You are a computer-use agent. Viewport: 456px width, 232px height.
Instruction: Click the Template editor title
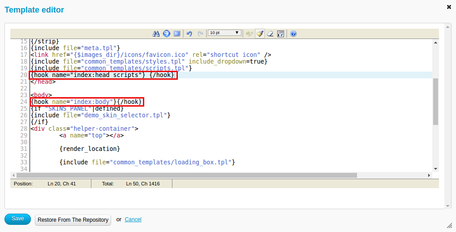click(34, 9)
